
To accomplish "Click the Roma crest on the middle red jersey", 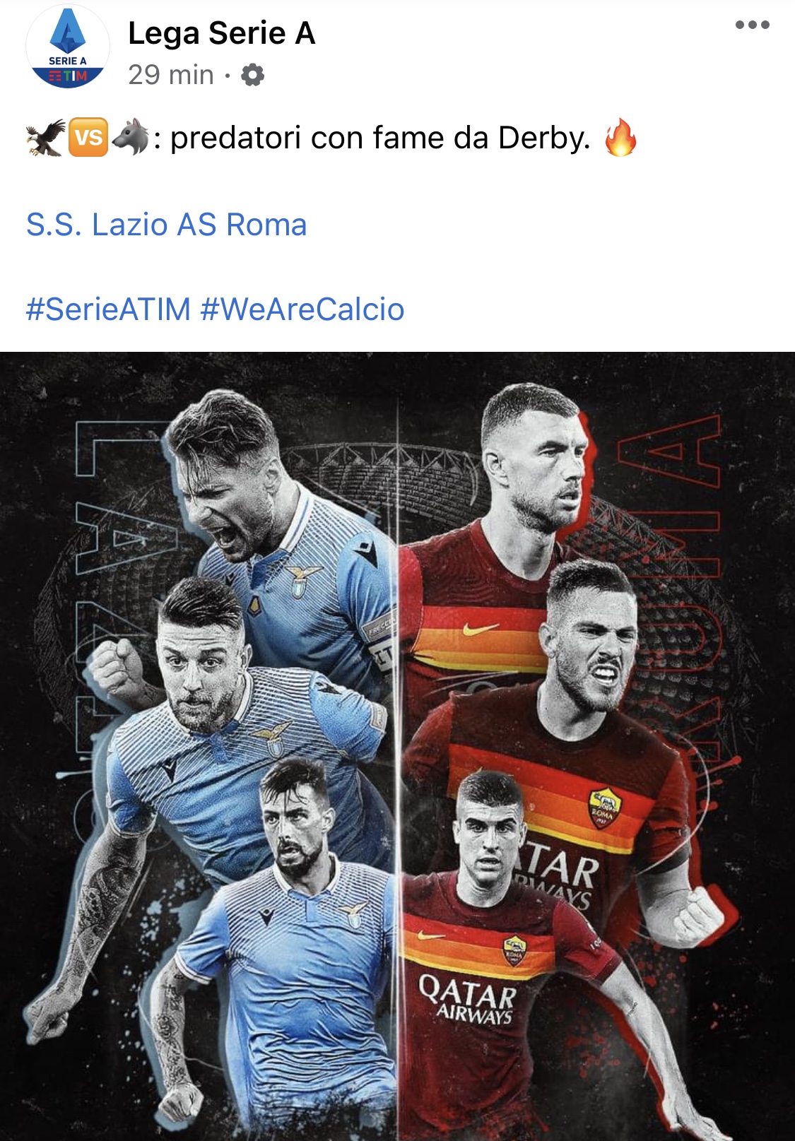I will pos(604,808).
